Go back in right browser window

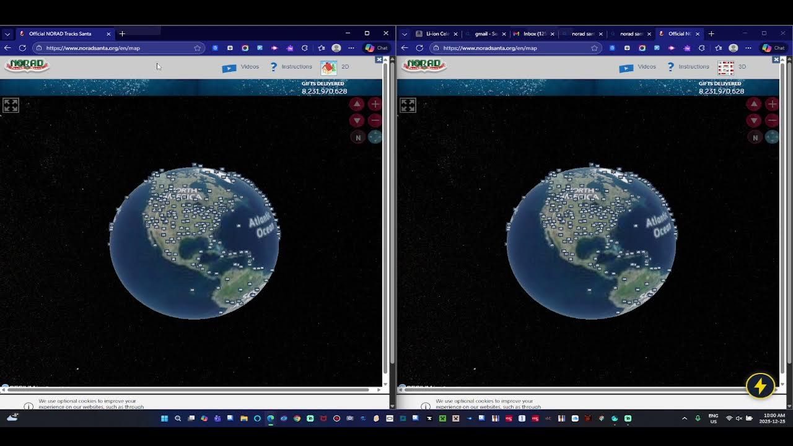pos(405,48)
